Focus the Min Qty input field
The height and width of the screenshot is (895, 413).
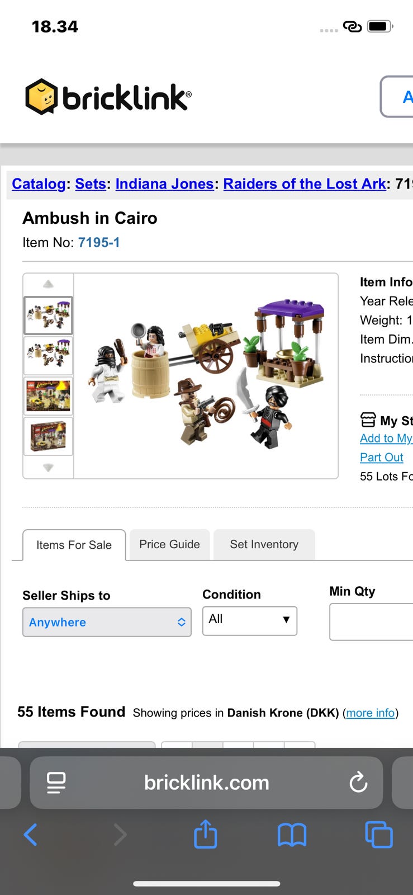pos(371,621)
